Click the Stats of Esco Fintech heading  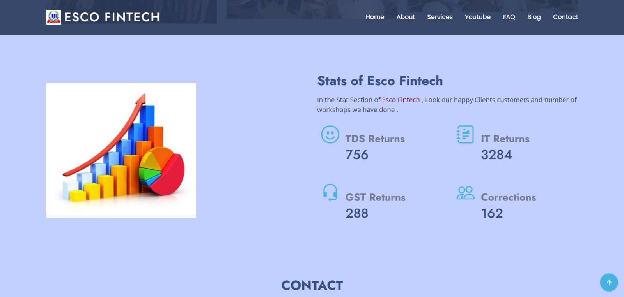[380, 81]
